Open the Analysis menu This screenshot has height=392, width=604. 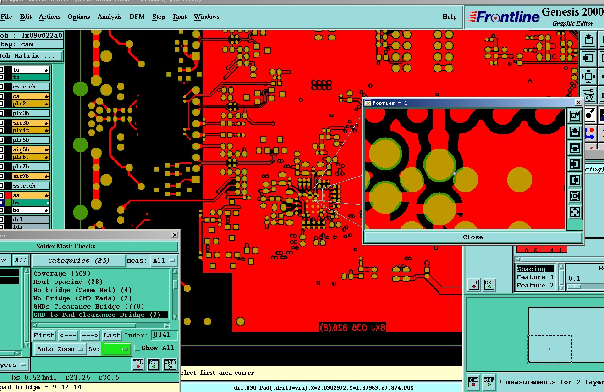pyautogui.click(x=110, y=17)
